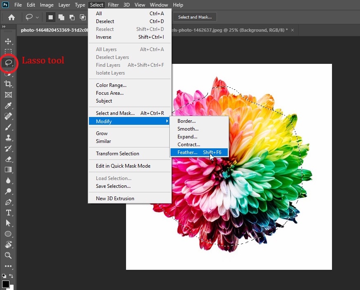Open the File menu
Screen dimensions: 360x290
(18, 5)
